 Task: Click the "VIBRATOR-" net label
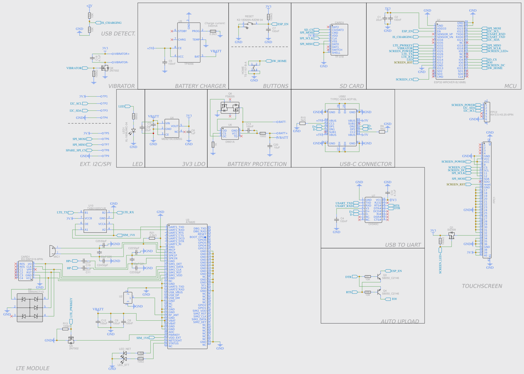121,62
